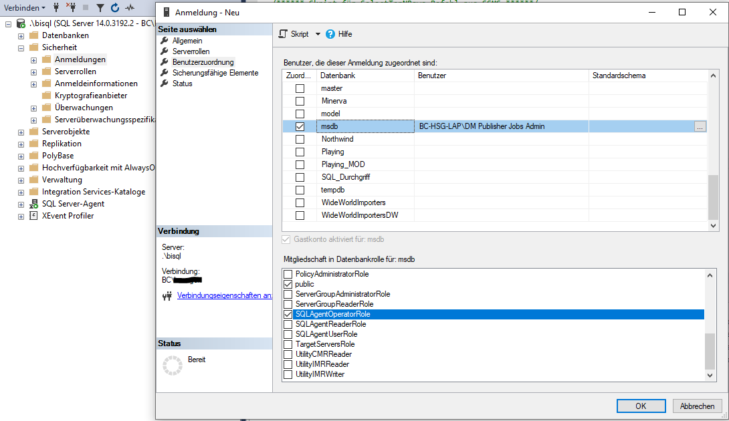Open the Skript dropdown arrow

pyautogui.click(x=318, y=34)
